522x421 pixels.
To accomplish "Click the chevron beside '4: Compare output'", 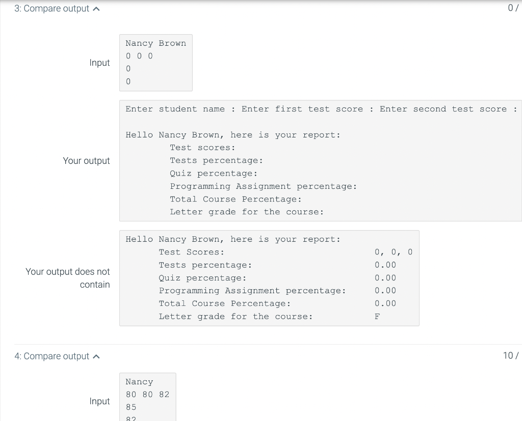I will click(x=97, y=356).
